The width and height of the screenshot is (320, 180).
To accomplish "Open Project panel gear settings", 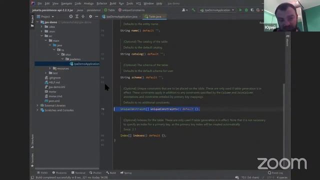I will point(90,16).
